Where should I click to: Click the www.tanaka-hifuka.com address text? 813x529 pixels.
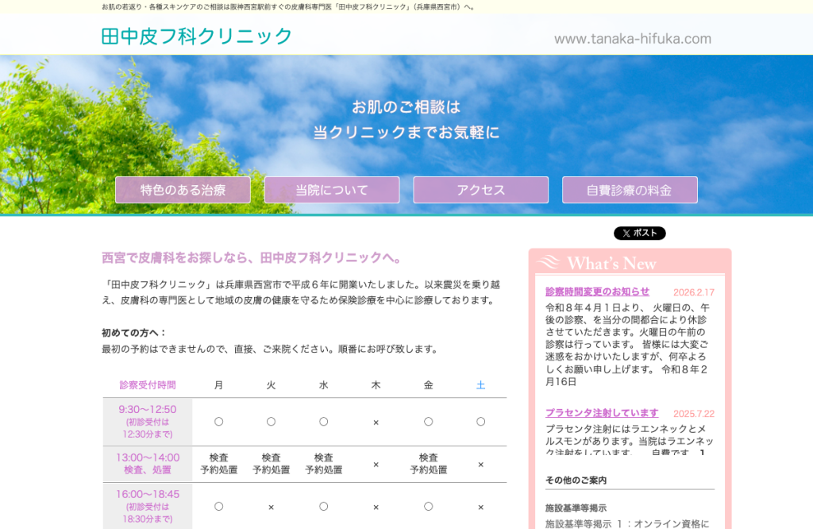click(x=633, y=39)
